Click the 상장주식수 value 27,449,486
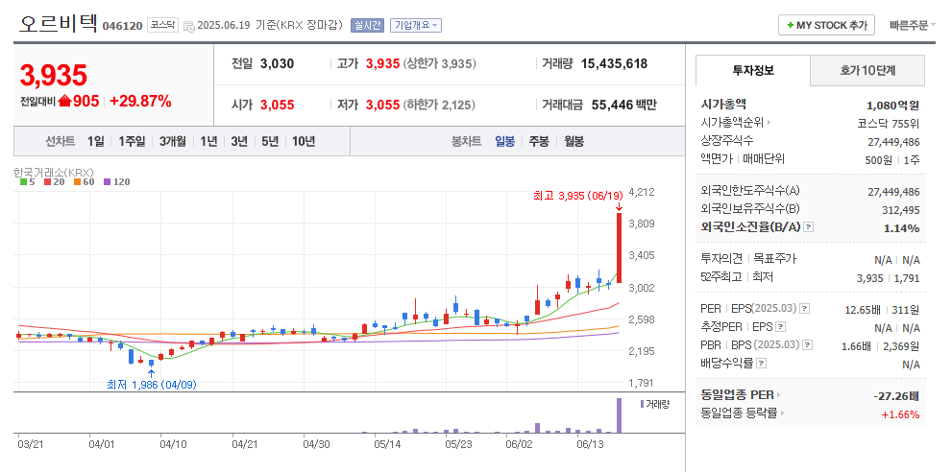The image size is (952, 472). pyautogui.click(x=893, y=142)
